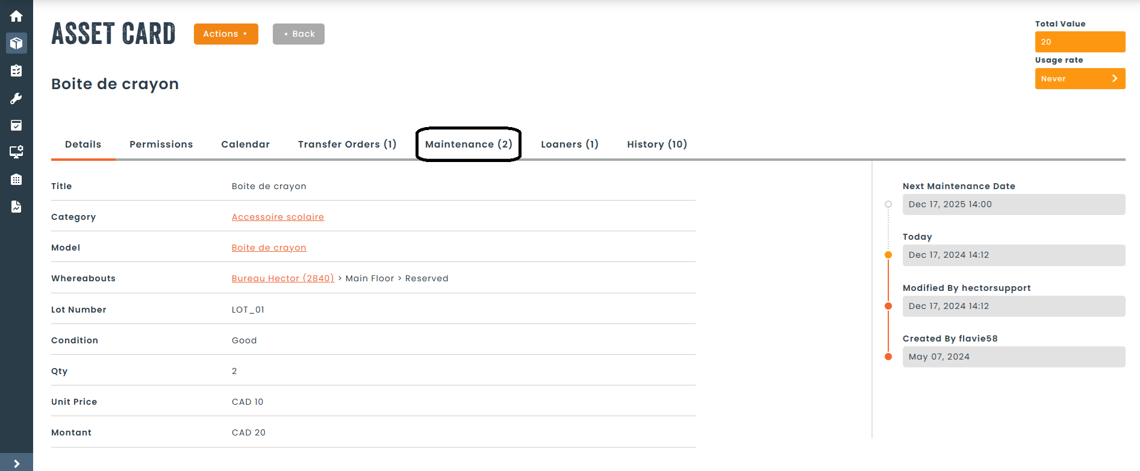Click the Next Maintenance Date field
Screen dimensions: 1140x471
[1014, 204]
